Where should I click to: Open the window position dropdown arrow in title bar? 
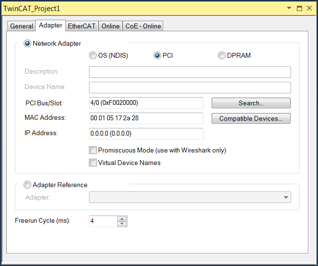click(x=289, y=8)
